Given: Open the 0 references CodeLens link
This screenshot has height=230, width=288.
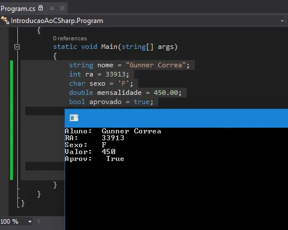Looking at the screenshot, I should 70,39.
